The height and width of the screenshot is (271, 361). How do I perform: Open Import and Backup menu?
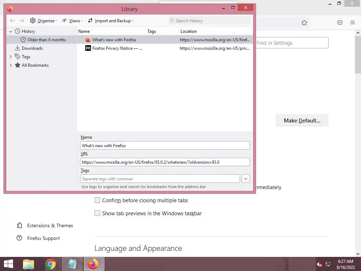111,21
